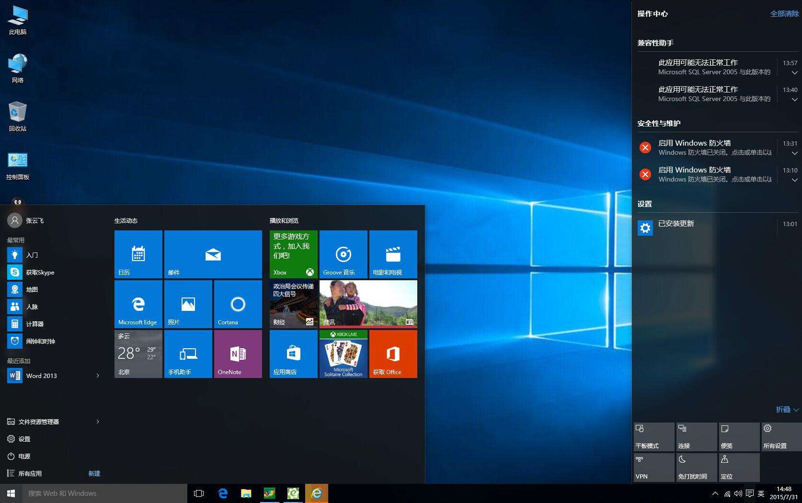
Task: Open the 应用商店 Store tile
Action: 293,354
